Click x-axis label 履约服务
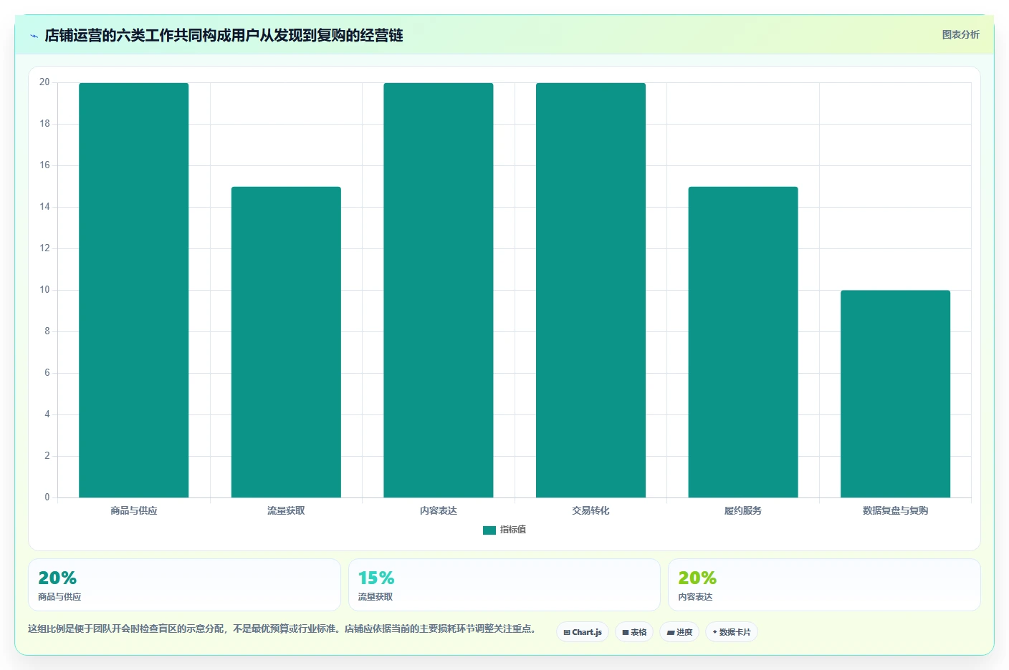This screenshot has width=1009, height=670. point(743,510)
